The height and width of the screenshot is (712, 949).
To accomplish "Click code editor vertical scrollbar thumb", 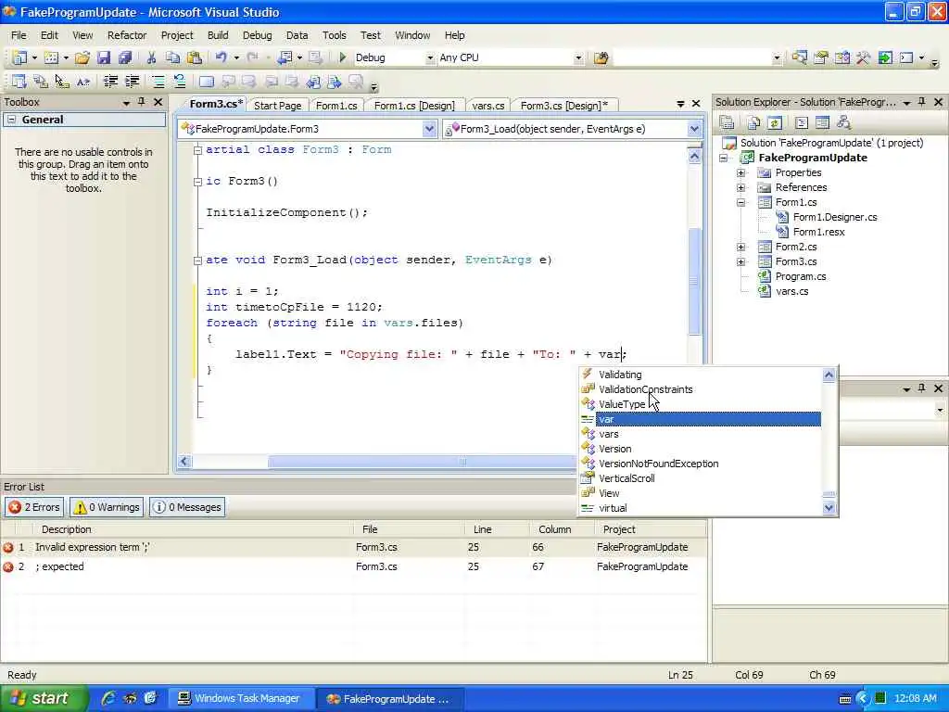I will (x=695, y=282).
